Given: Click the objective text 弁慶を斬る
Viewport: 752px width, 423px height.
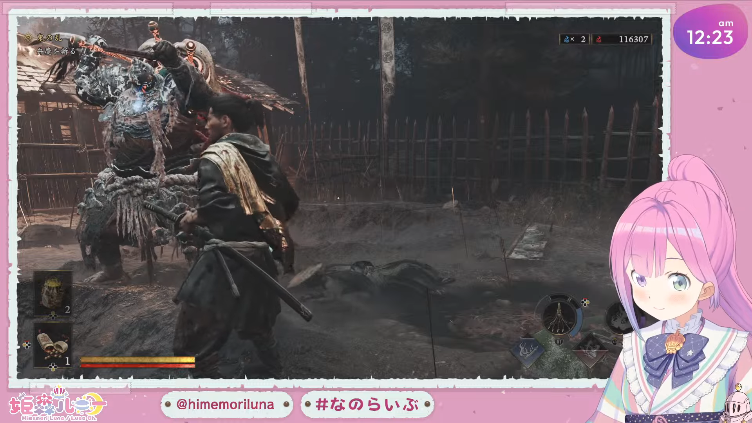Looking at the screenshot, I should (x=56, y=51).
